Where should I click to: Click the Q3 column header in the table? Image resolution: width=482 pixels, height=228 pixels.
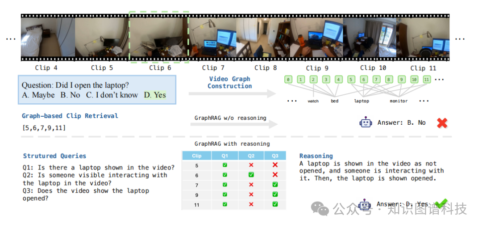click(x=275, y=156)
